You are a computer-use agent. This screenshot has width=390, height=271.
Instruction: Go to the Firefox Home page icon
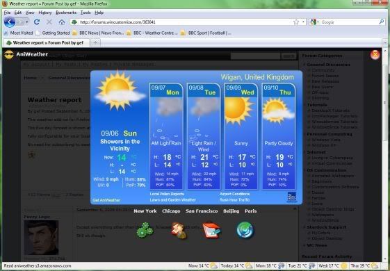click(62, 22)
